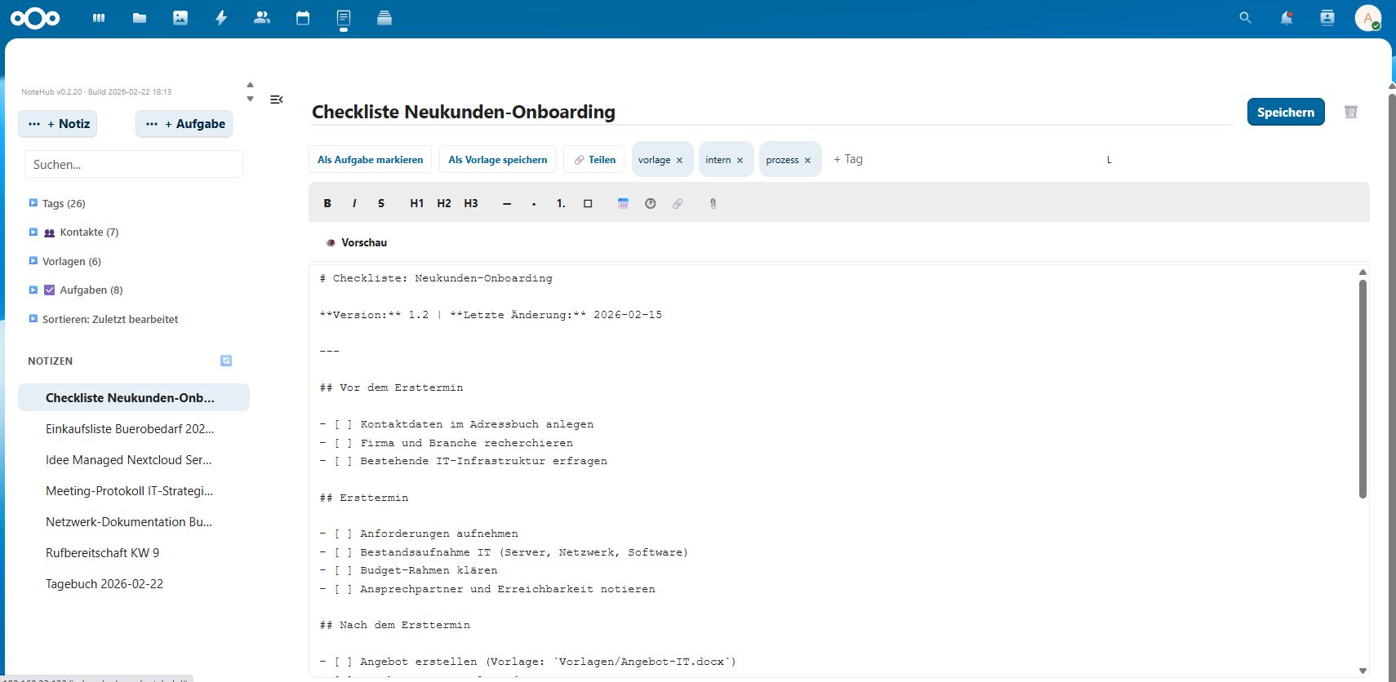The height and width of the screenshot is (682, 1396).
Task: Mark the note via Als Aufgabe markieren
Action: pos(370,160)
